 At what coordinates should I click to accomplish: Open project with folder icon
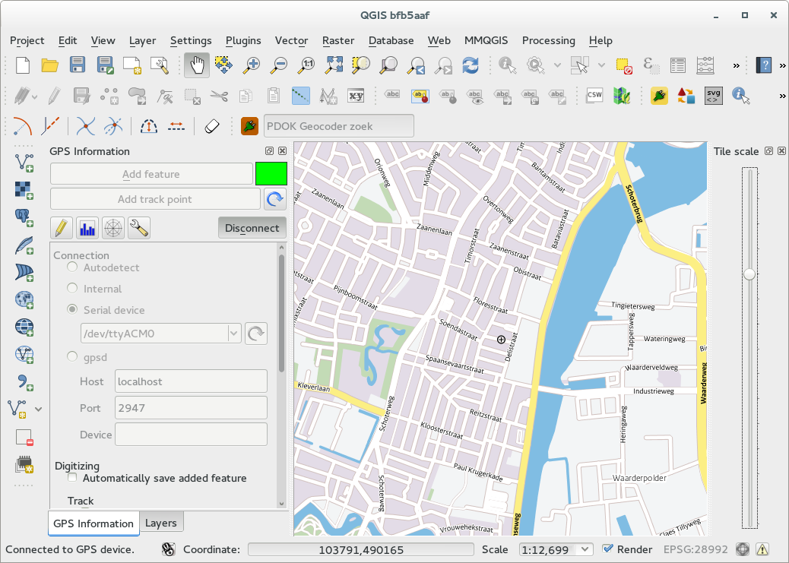tap(50, 65)
